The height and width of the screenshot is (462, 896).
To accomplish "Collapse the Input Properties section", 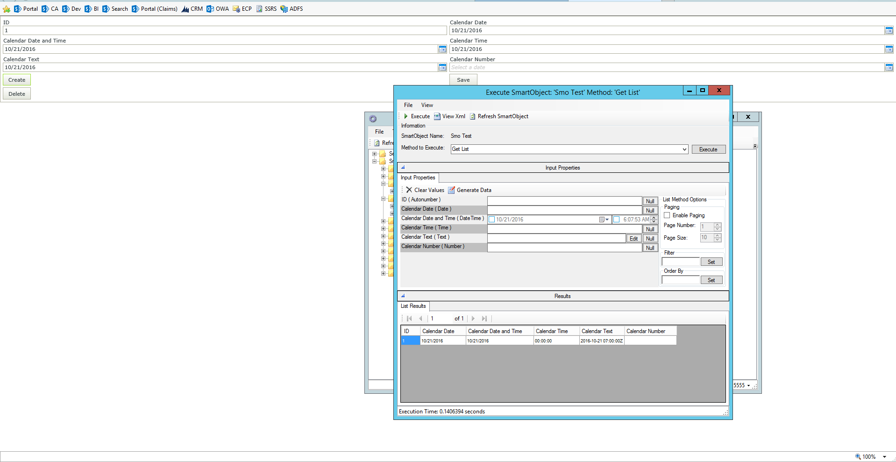I will (403, 167).
